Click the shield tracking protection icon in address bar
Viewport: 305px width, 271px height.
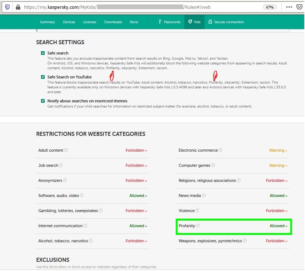pos(7,7)
